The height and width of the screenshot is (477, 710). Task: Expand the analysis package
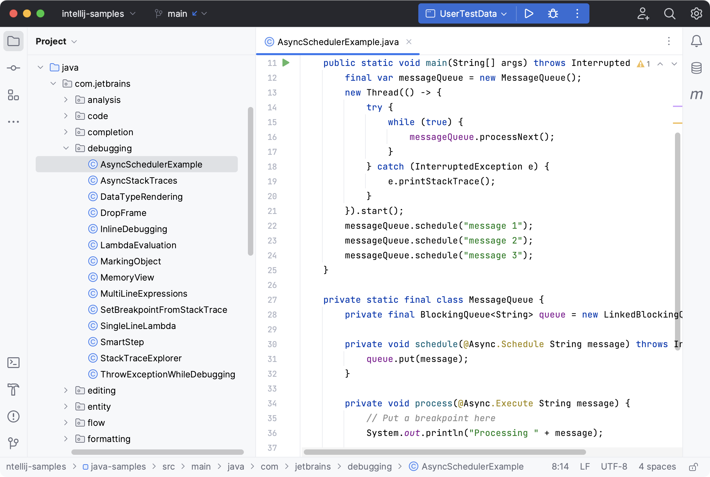[x=66, y=100]
